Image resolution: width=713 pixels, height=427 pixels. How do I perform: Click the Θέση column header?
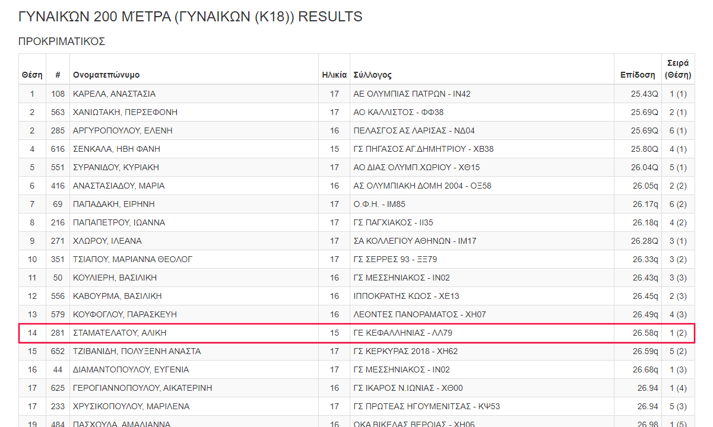coord(32,75)
